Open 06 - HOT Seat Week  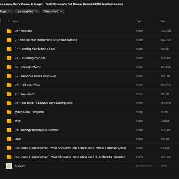click(27, 85)
